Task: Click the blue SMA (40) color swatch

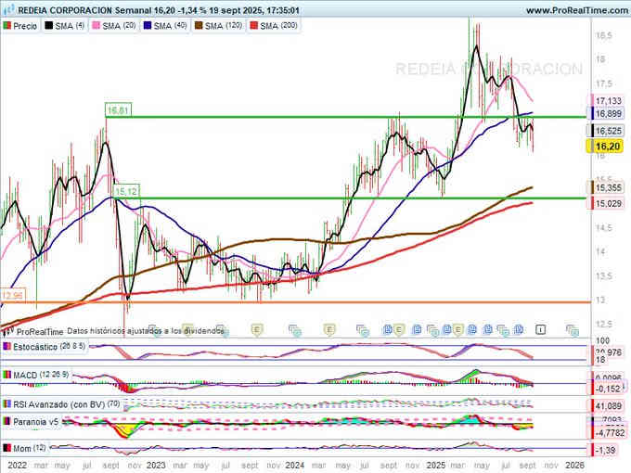Action: pos(148,26)
